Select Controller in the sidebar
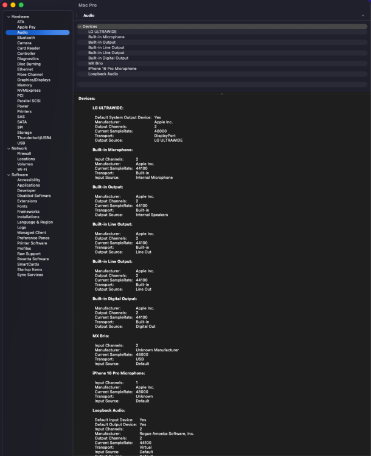 pos(26,54)
